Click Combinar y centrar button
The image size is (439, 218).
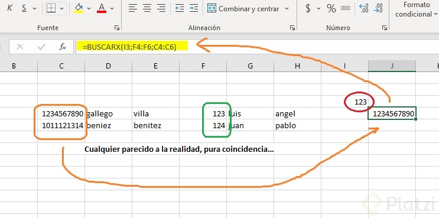(243, 9)
